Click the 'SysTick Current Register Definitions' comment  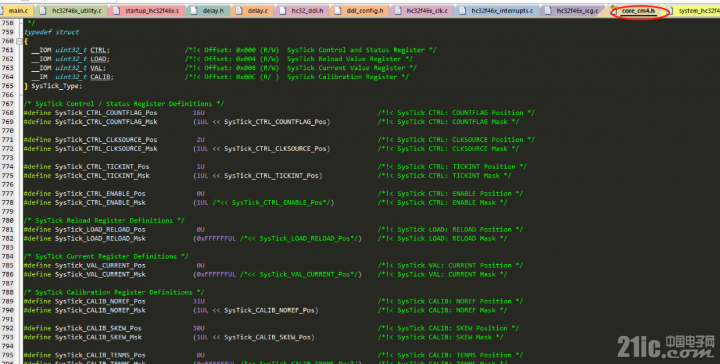point(106,256)
